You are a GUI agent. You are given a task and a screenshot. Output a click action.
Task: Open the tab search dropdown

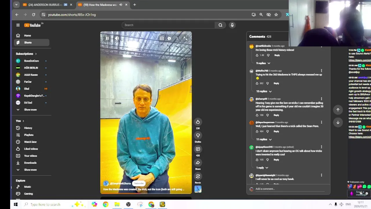(16, 5)
